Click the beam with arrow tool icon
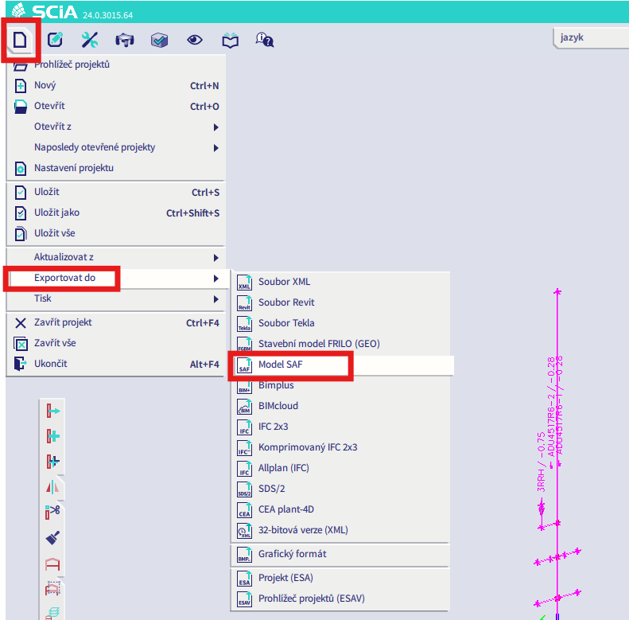 (52, 411)
